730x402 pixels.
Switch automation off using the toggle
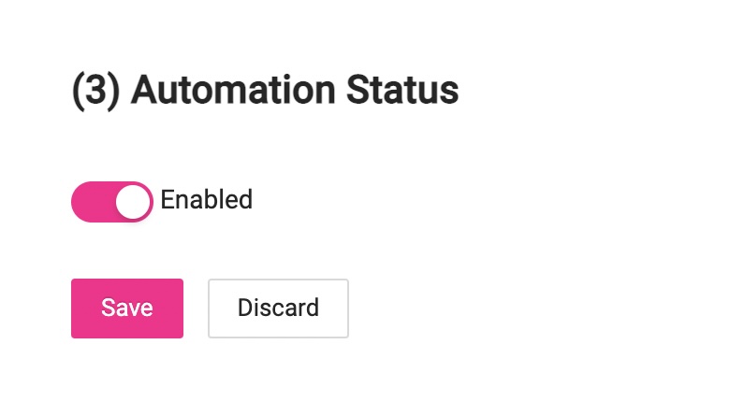click(x=111, y=201)
